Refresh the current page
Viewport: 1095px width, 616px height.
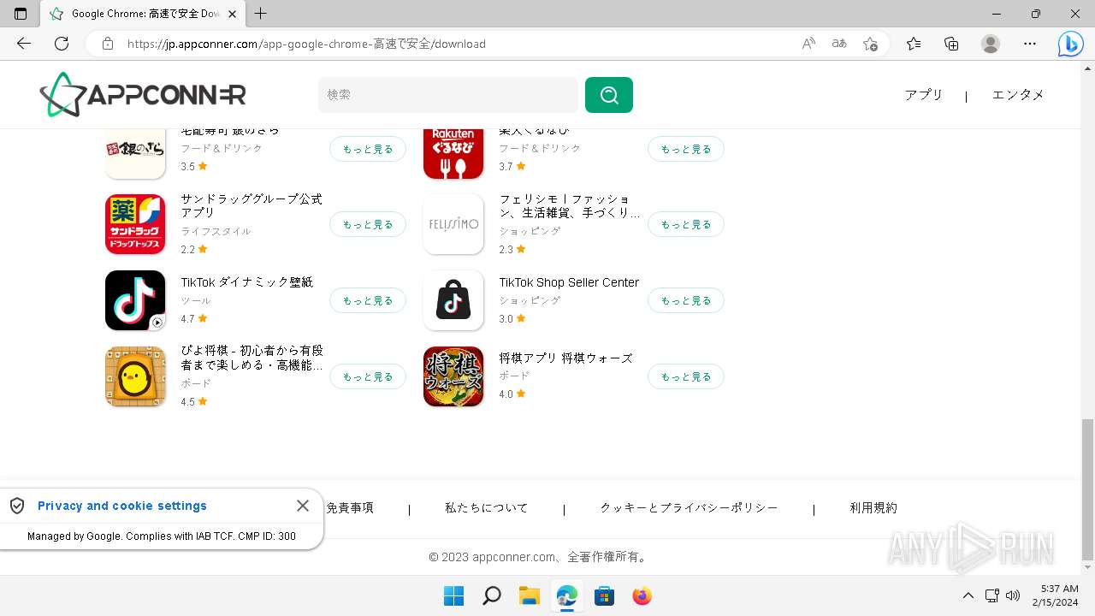point(61,44)
